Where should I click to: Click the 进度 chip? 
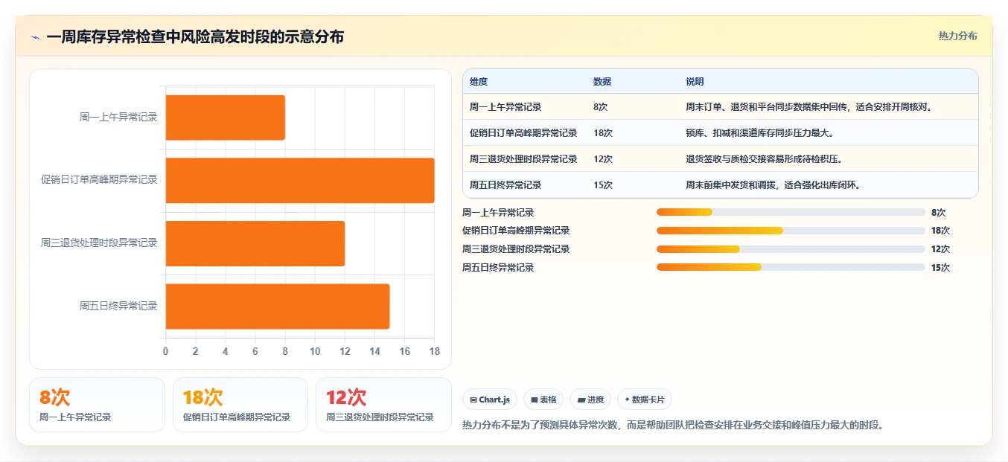590,400
